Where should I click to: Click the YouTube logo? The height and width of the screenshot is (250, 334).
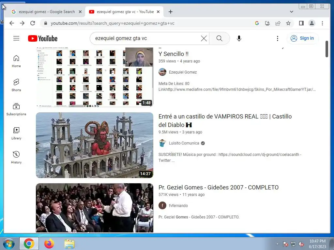click(43, 38)
